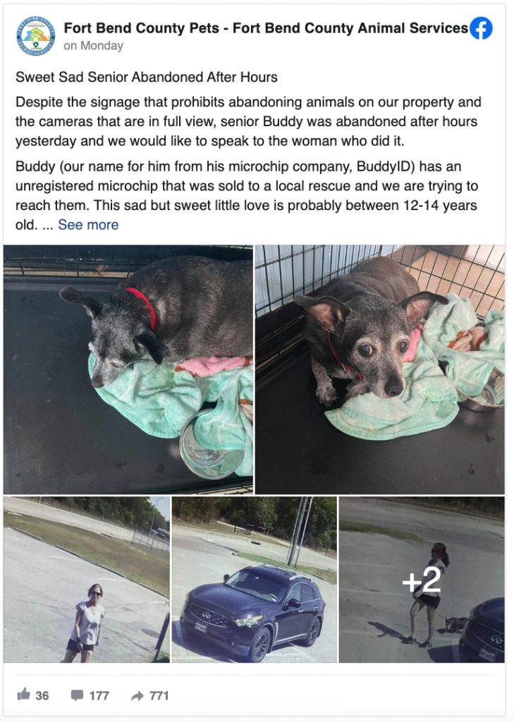Click the 'on Monday' post timestamp

94,46
